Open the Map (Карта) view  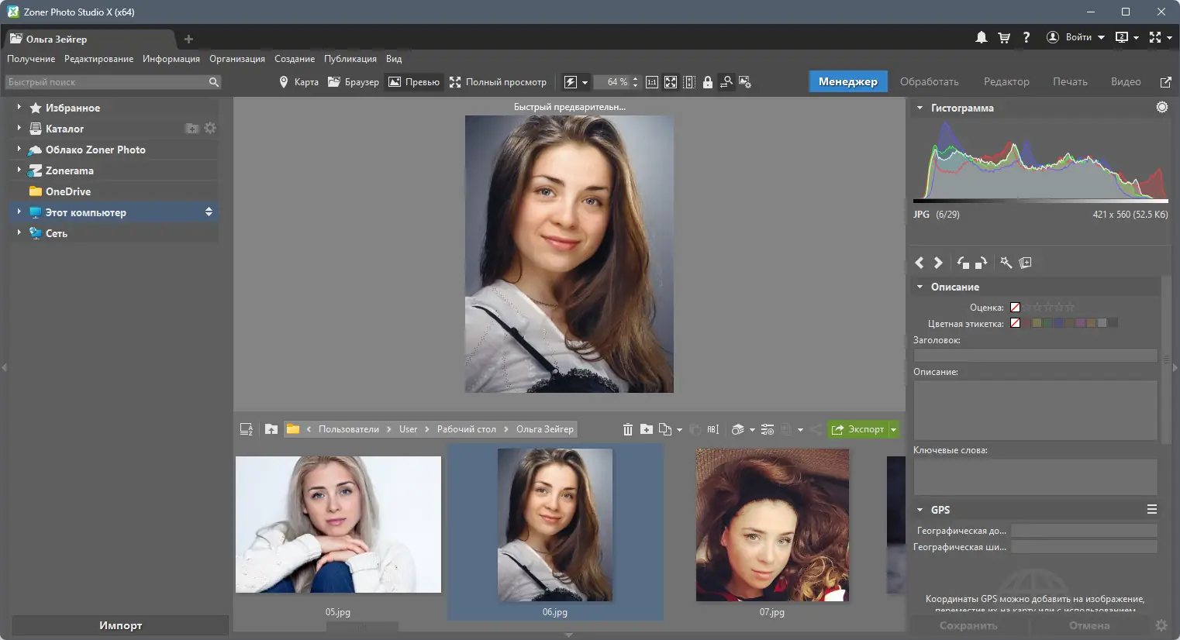[298, 82]
